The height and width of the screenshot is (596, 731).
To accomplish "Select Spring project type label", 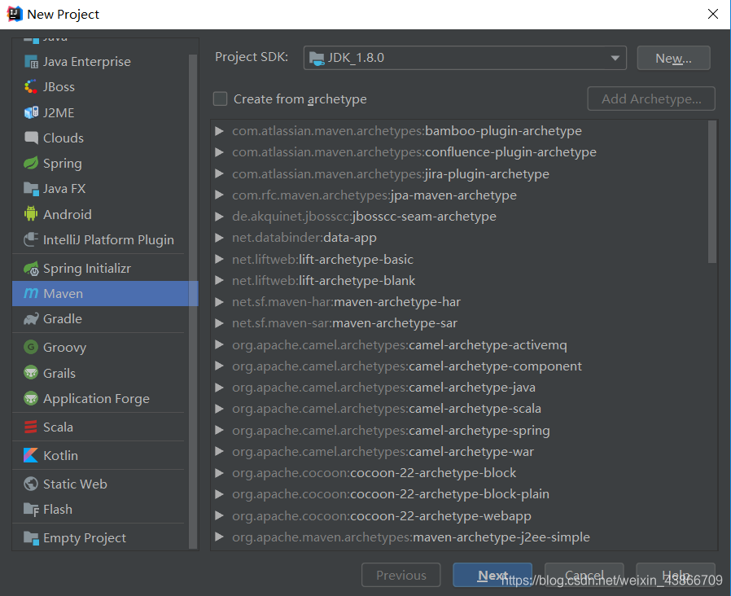I will (x=63, y=163).
